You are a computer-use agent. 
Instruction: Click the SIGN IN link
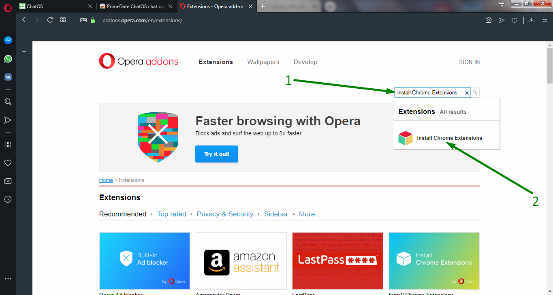pos(470,62)
